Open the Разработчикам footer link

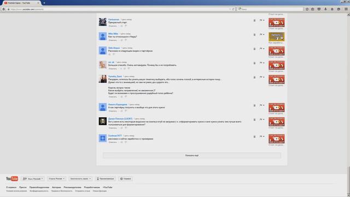tap(92, 187)
